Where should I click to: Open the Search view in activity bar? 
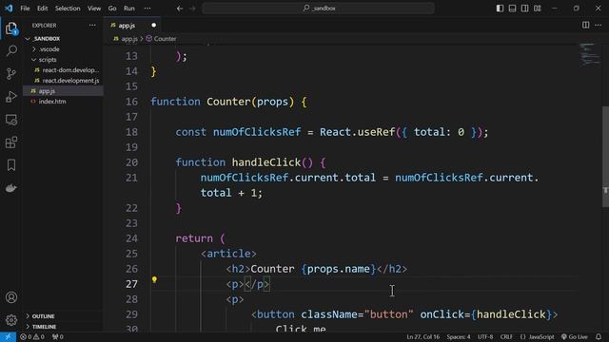[11, 50]
